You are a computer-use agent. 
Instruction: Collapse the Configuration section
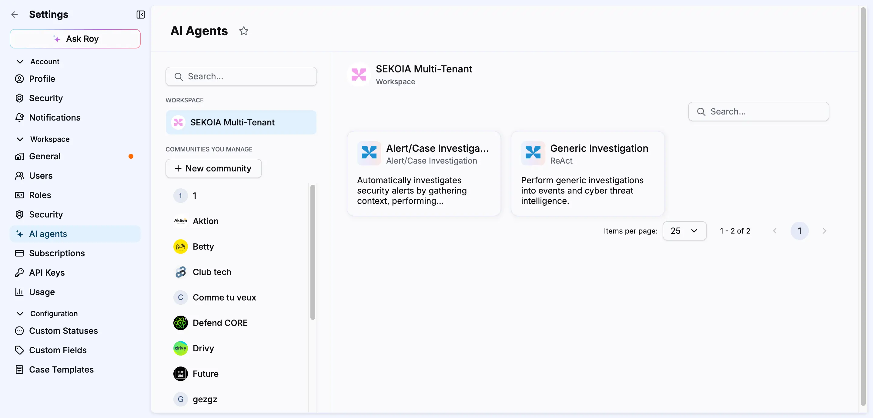20,314
